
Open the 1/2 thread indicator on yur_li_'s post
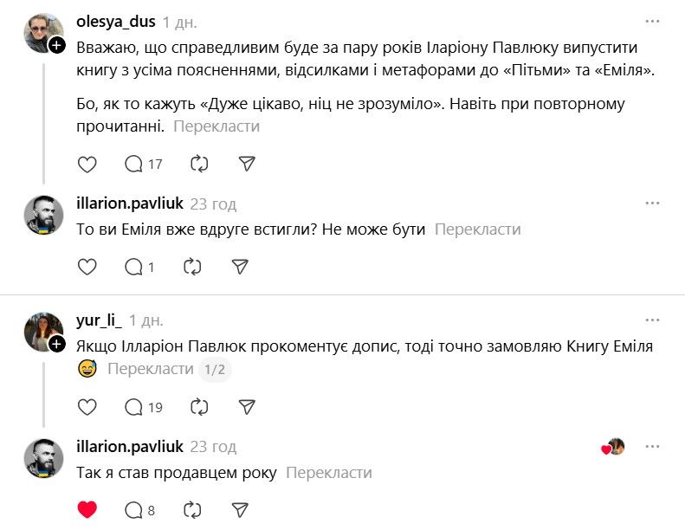point(215,370)
